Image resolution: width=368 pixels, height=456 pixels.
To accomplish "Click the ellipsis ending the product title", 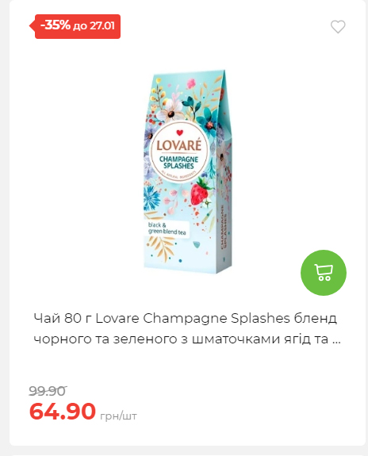I will (x=336, y=340).
